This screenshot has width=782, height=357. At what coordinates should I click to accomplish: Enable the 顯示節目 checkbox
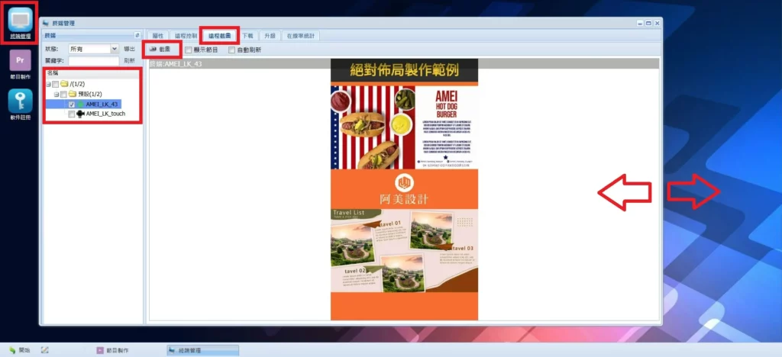tap(189, 50)
